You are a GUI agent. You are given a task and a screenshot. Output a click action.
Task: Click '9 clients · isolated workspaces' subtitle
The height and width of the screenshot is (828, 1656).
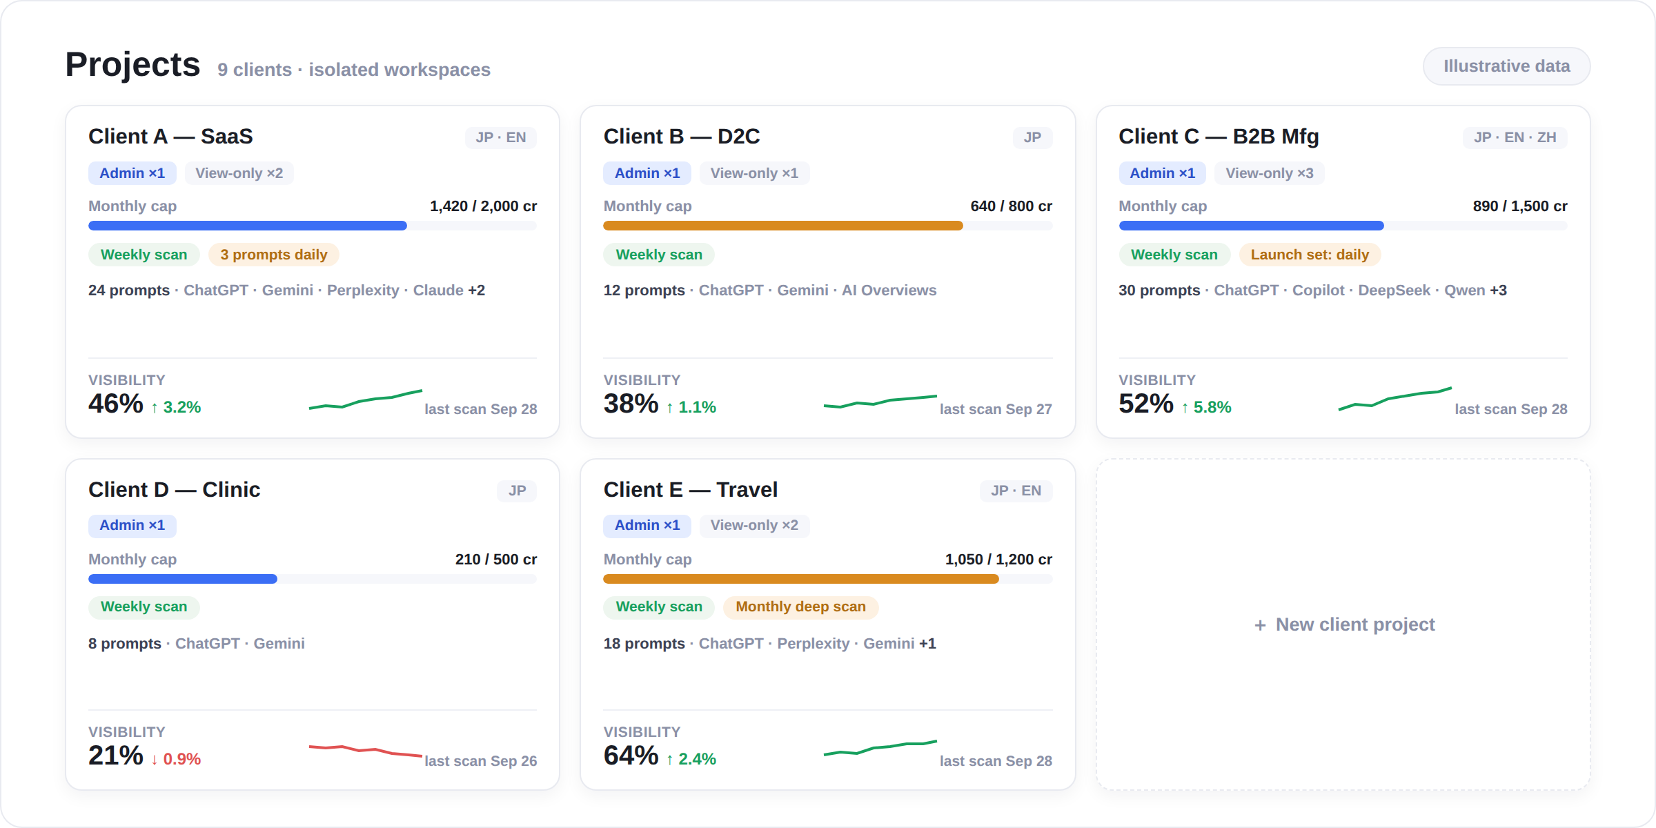click(354, 70)
